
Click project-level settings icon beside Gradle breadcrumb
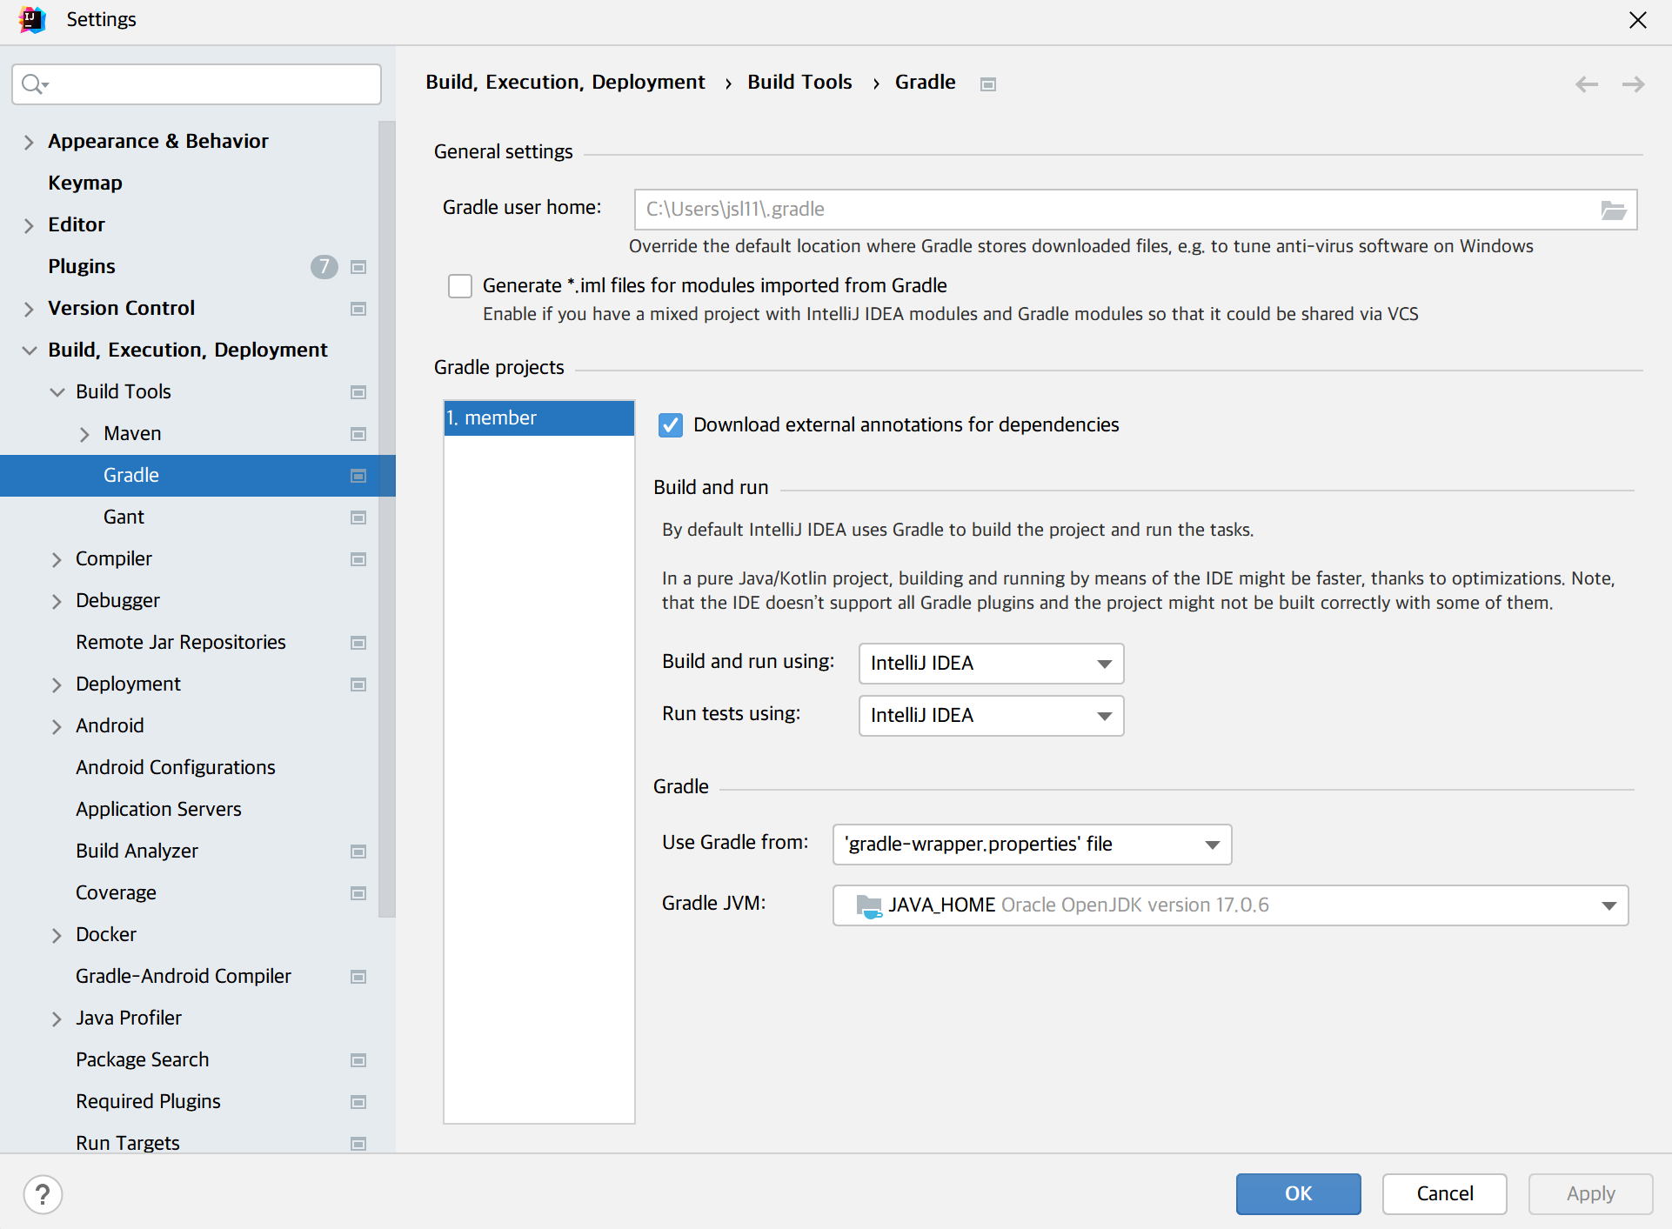[987, 84]
